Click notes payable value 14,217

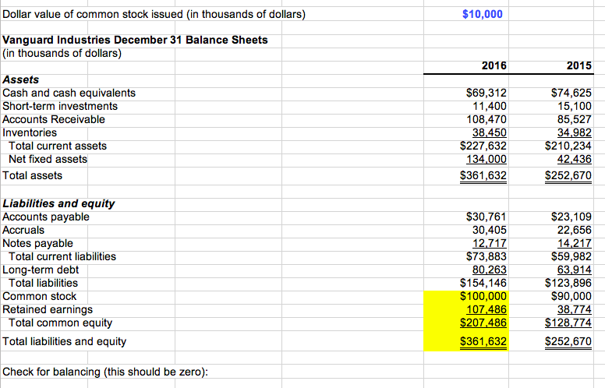click(x=575, y=243)
